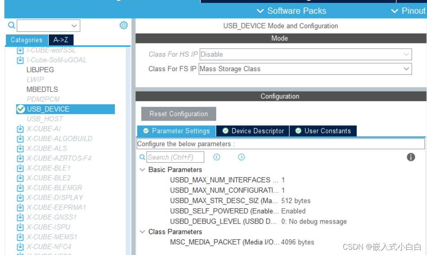Collapse the Class Parameters section
Image resolution: width=427 pixels, height=255 pixels.
tap(142, 232)
